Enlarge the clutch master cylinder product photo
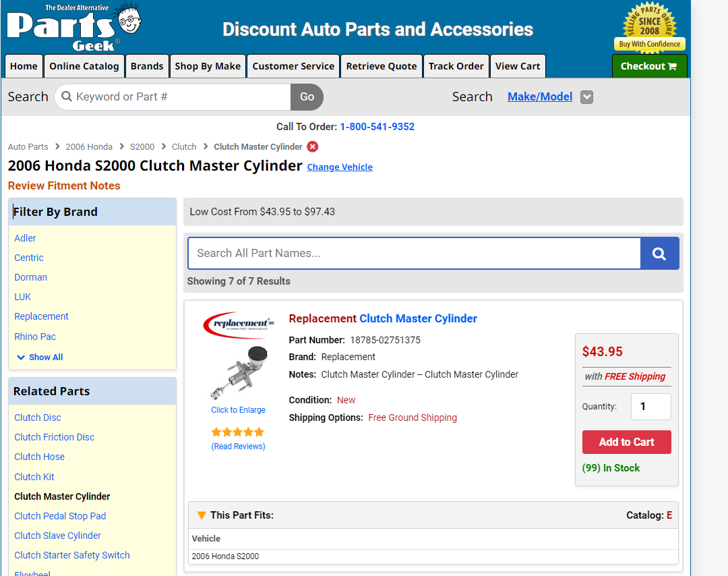Image resolution: width=728 pixels, height=576 pixels. [239, 372]
